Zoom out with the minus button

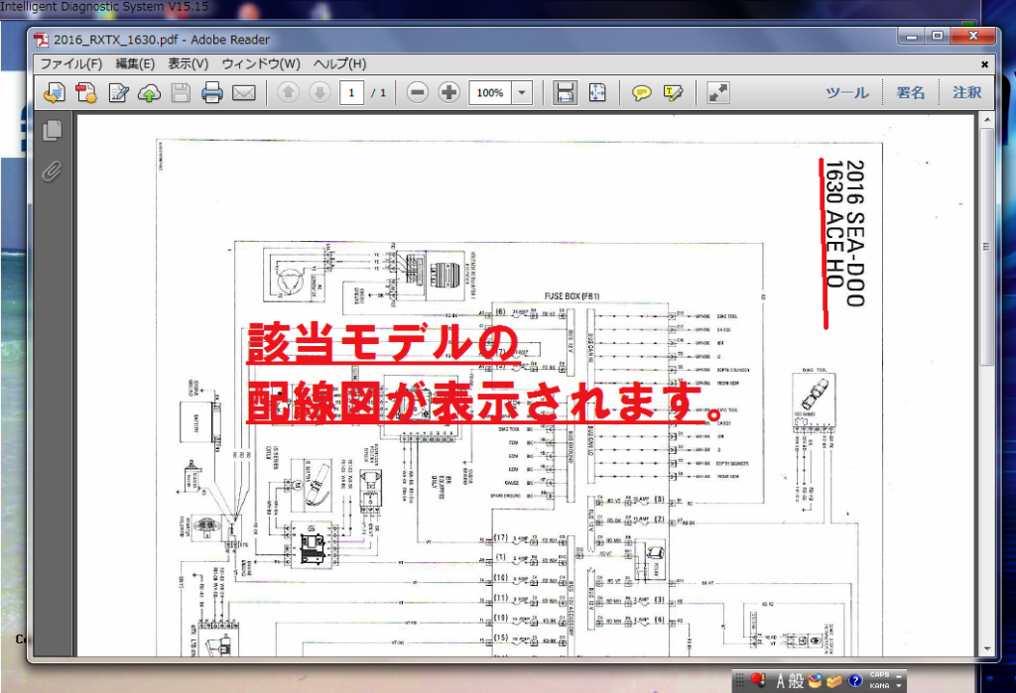pyautogui.click(x=418, y=92)
